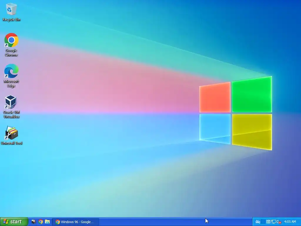This screenshot has width=301, height=226.
Task: Select the Microsoft Edge desktop shortcut
Action: pyautogui.click(x=11, y=76)
